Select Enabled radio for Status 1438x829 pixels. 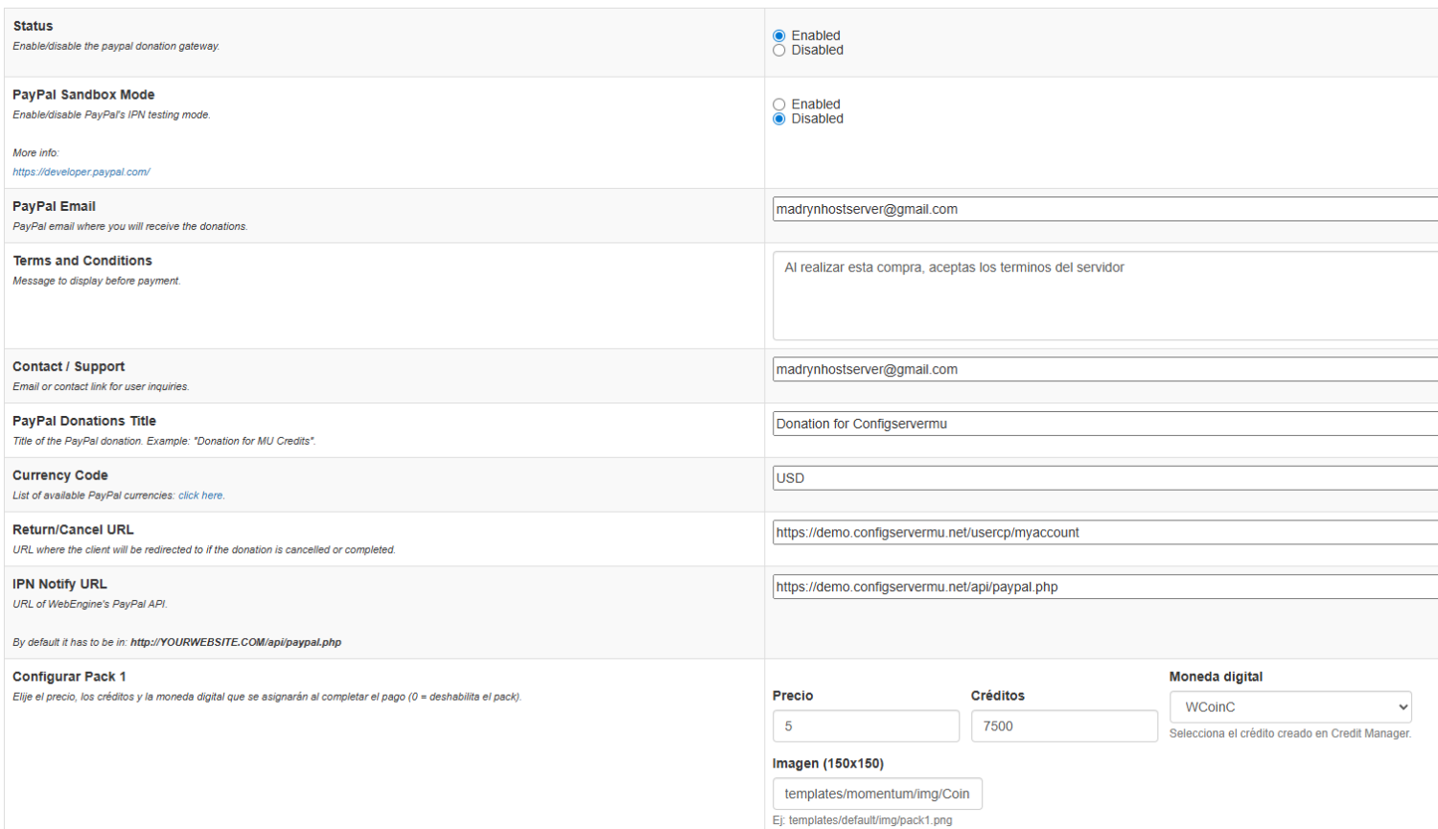(x=778, y=35)
